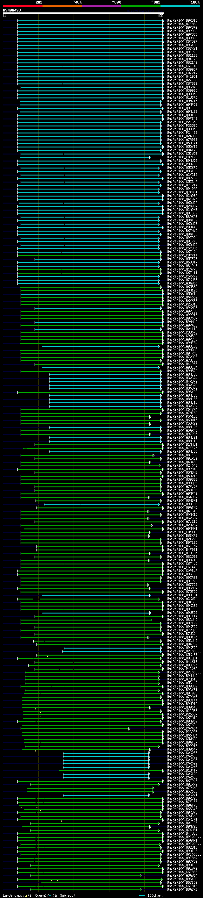Select the UniRef100_Q39957 label
The height and width of the screenshot is (898, 203).
182,69
